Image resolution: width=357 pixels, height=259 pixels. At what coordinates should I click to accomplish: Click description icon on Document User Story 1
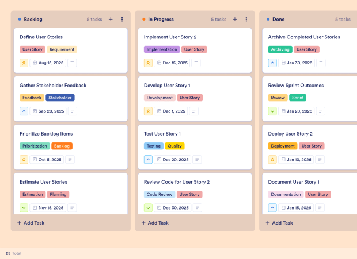(320, 208)
